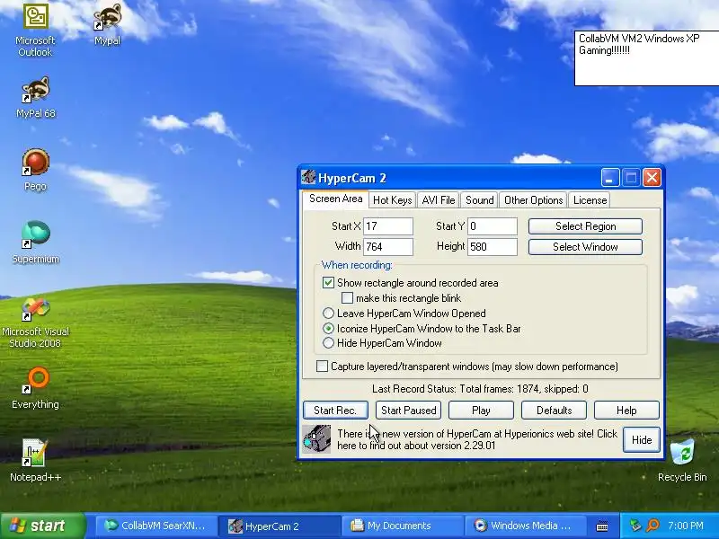The width and height of the screenshot is (719, 539).
Task: Click the new HyperCam version notice text
Action: tap(477, 439)
